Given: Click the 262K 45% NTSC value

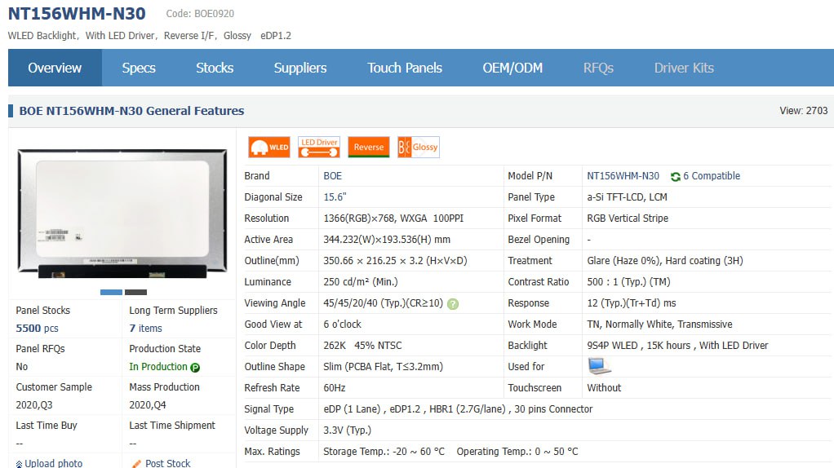Looking at the screenshot, I should 363,346.
